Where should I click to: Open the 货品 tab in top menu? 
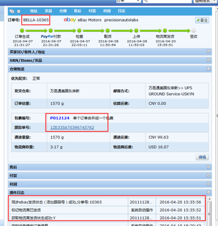click(48, 11)
